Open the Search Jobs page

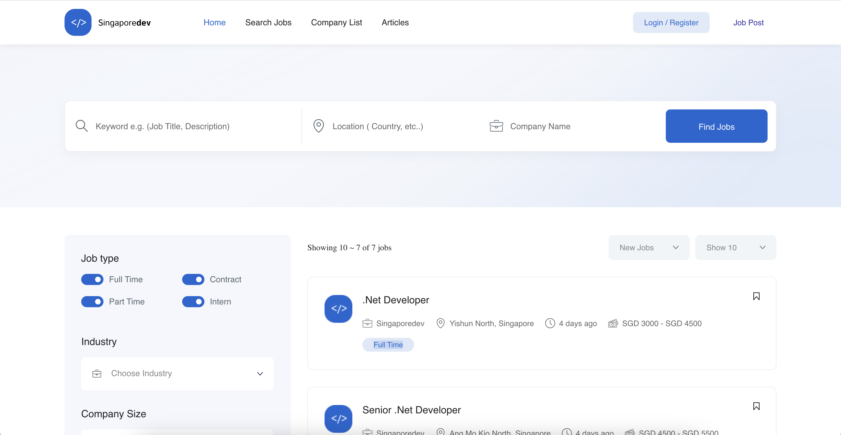[268, 22]
